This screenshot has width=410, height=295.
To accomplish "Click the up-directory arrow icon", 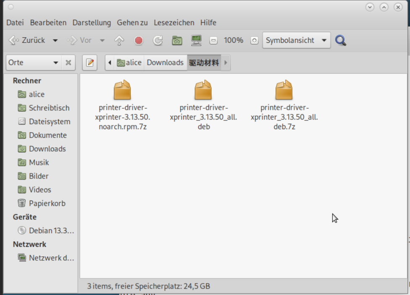I will pyautogui.click(x=119, y=40).
